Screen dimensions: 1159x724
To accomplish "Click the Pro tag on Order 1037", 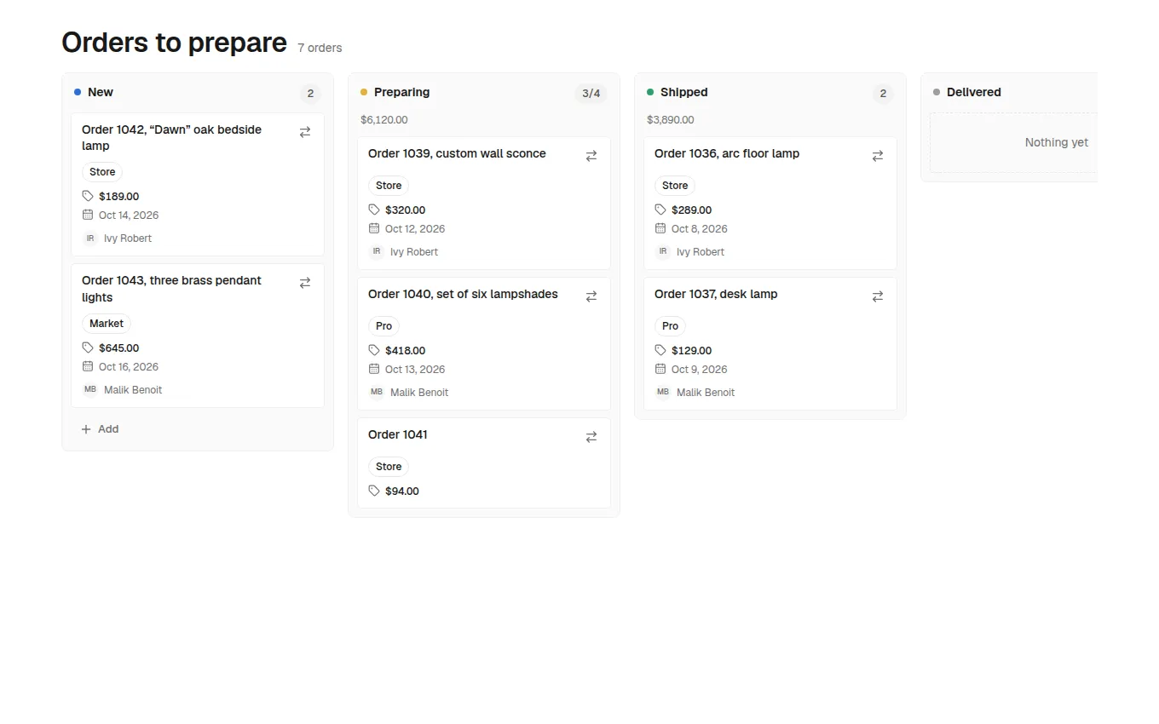I will 670,326.
